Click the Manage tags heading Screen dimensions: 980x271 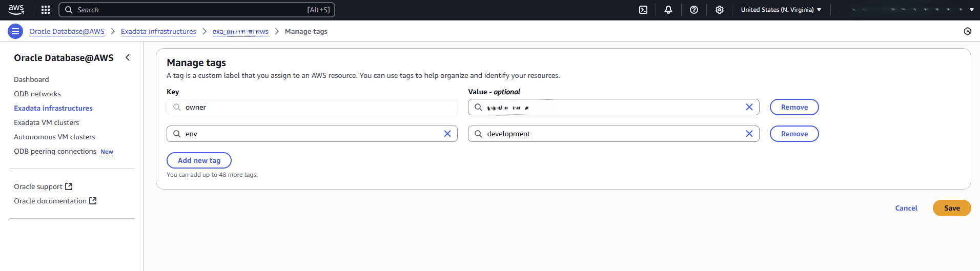[x=196, y=62]
